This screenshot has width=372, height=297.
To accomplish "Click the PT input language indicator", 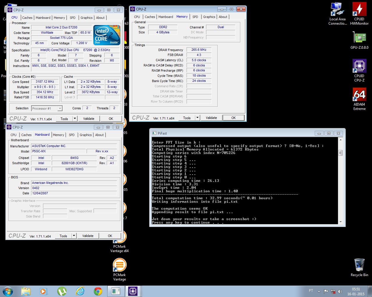I will pyautogui.click(x=311, y=291).
